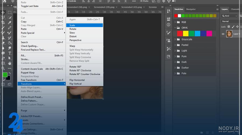Select the Rectangular Marquee tool
Screen dimensions: 242x135
[x=10, y=12]
